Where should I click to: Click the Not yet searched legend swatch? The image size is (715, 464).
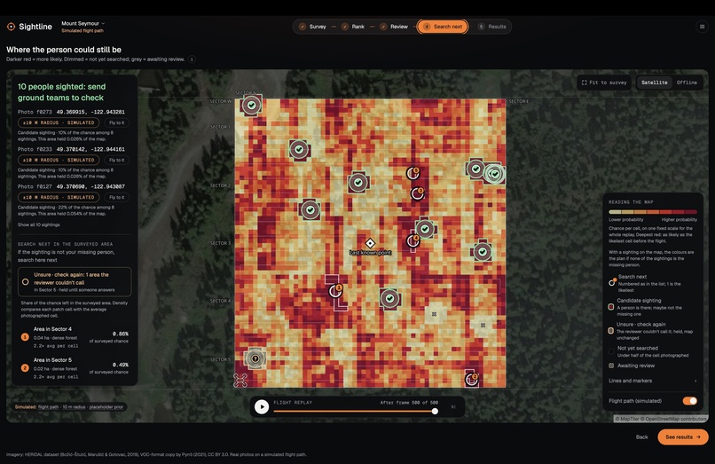[611, 350]
